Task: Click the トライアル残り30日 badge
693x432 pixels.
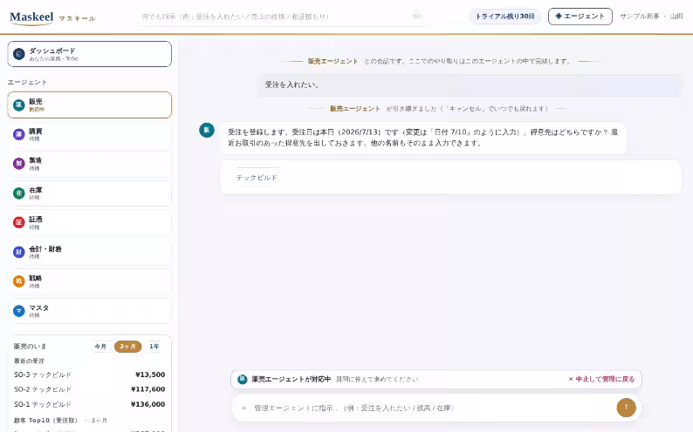Action: (504, 17)
